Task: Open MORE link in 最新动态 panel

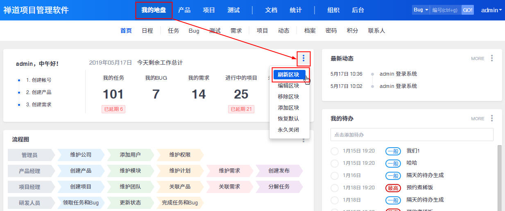Action: click(478, 58)
